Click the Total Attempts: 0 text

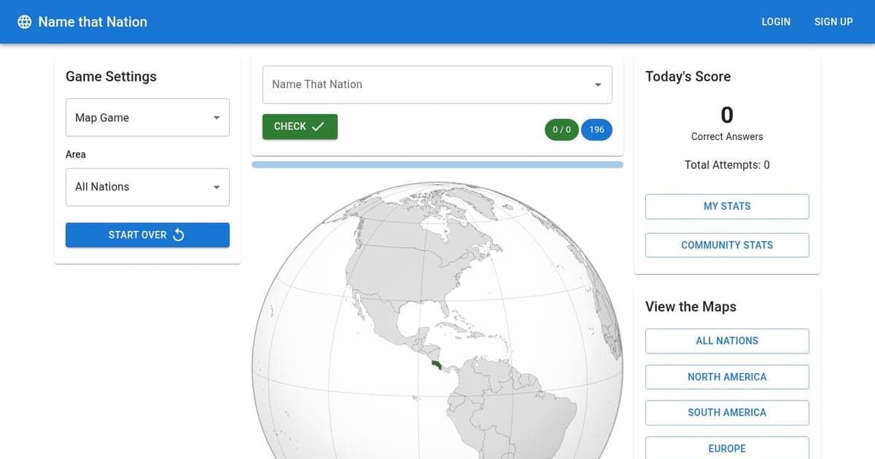point(727,165)
